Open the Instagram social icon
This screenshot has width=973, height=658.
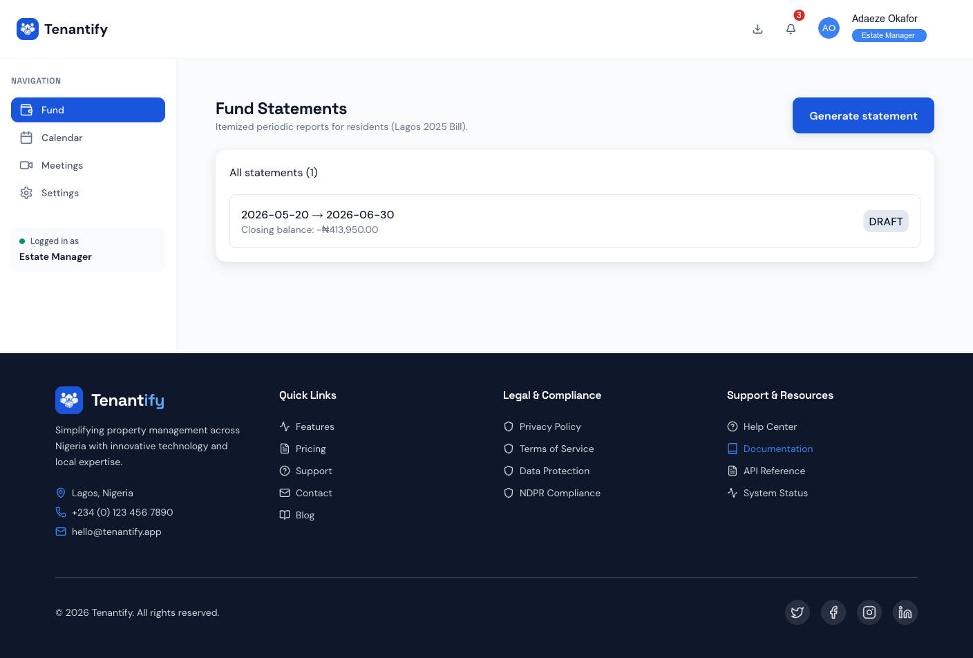[869, 612]
